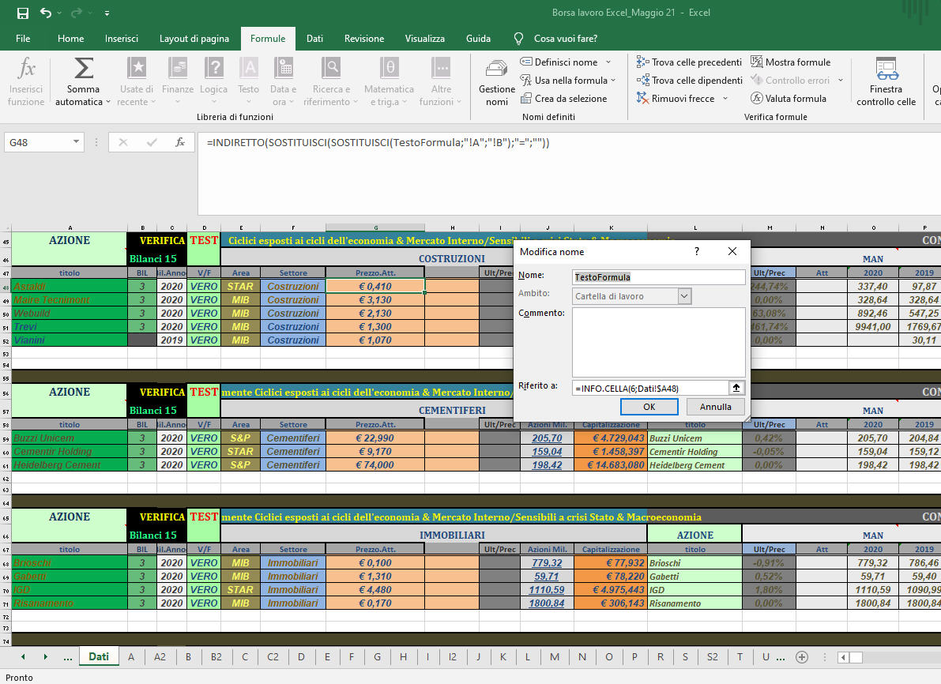Viewport: 941px width, 684px height.
Task: Open the Ambito combo box dropdown
Action: 684,296
